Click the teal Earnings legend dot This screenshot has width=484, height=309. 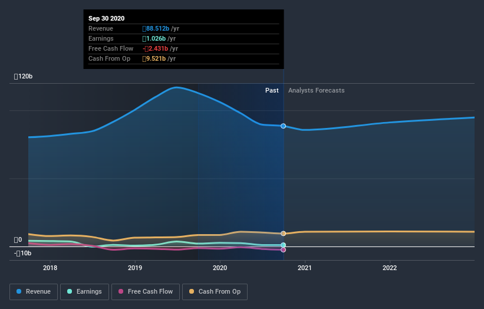tap(70, 291)
